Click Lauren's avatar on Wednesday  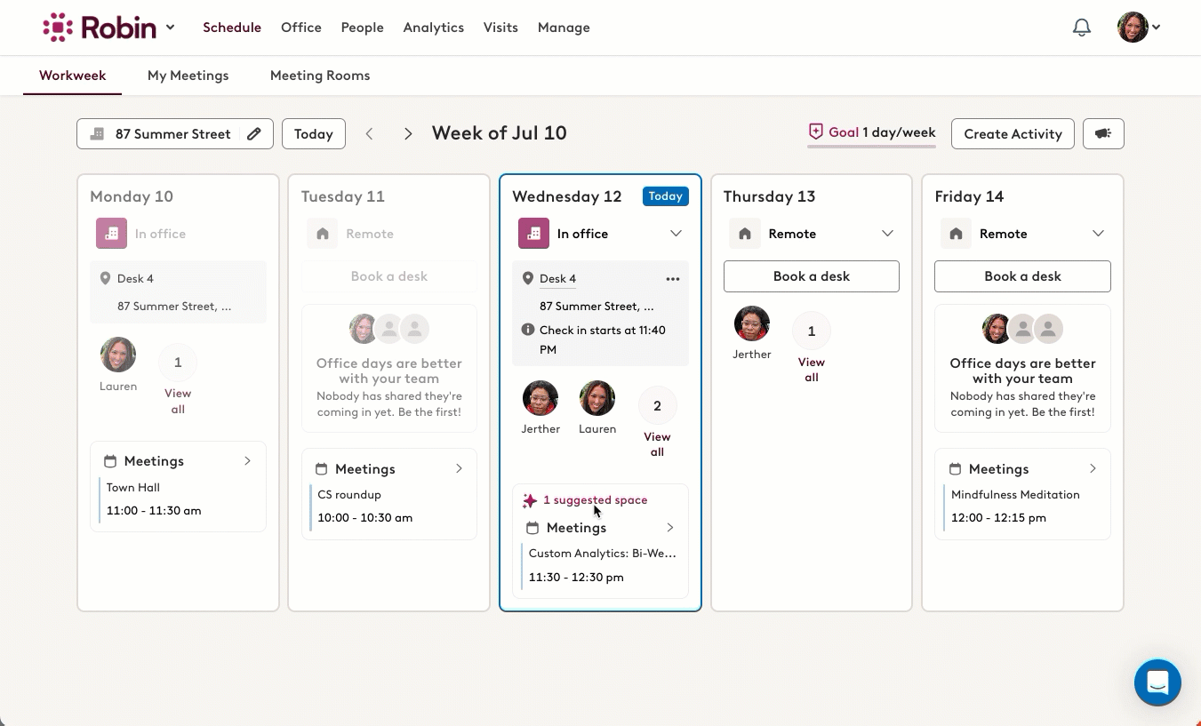click(x=597, y=398)
